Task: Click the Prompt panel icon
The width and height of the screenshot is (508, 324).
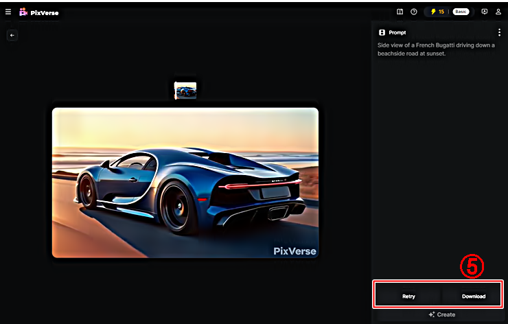Action: [382, 32]
